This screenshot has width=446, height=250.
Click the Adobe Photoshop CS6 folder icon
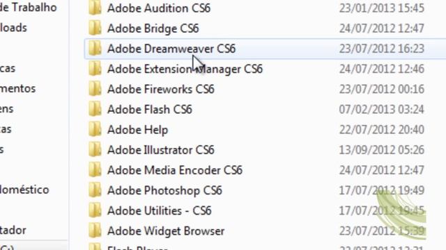pos(95,190)
